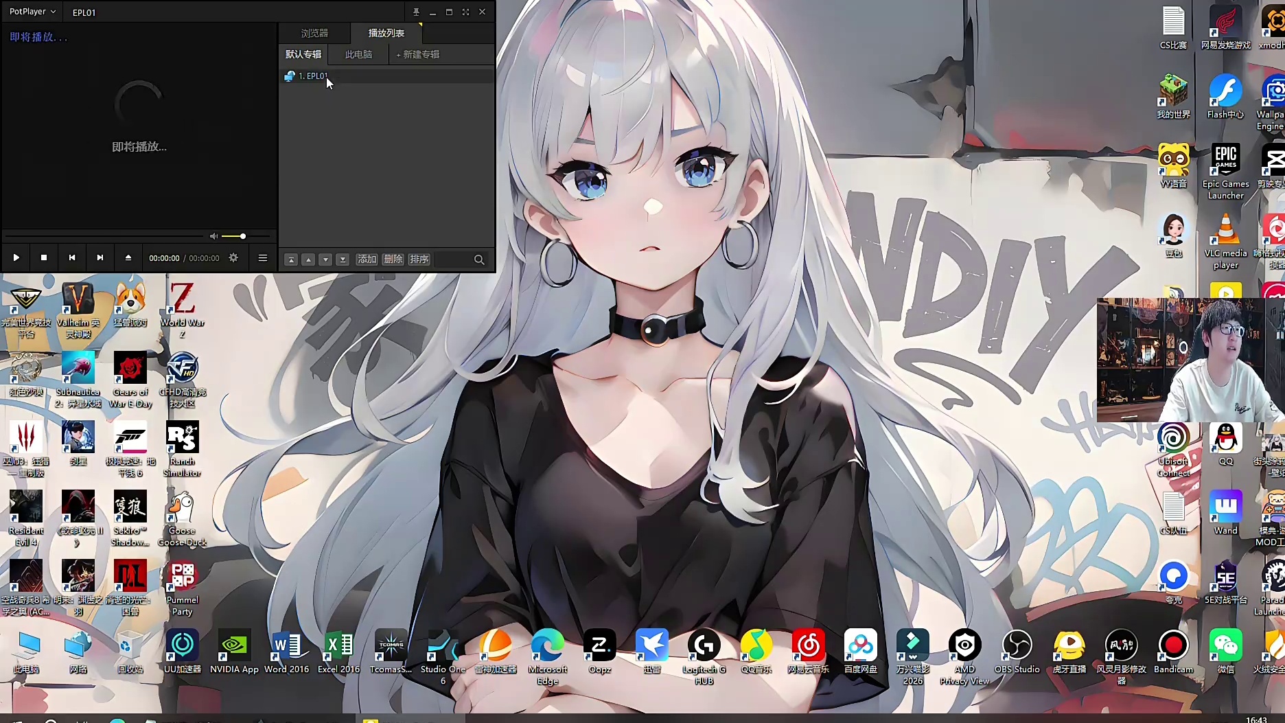Screen dimensions: 1285x723
Task: Select playlist item 1. EPL01
Action: click(388, 76)
